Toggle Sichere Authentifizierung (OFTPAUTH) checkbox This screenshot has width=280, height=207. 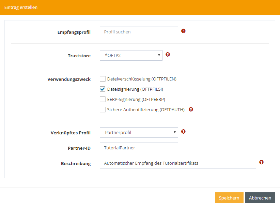click(x=103, y=110)
